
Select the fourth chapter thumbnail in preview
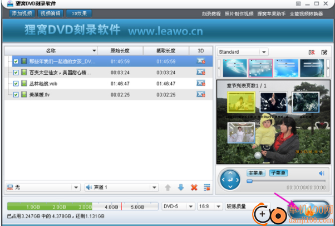click(x=241, y=133)
